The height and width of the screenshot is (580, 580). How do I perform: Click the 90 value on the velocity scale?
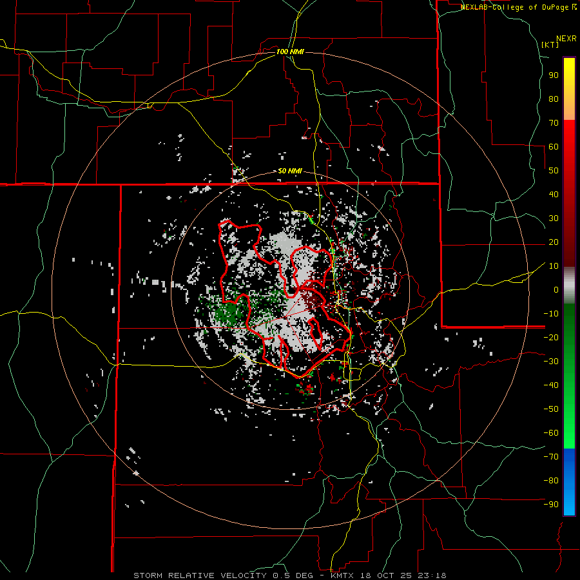554,75
